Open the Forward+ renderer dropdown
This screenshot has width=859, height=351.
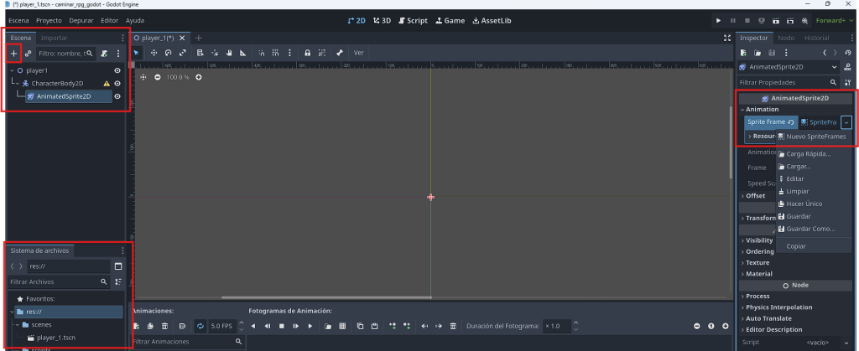tap(835, 19)
